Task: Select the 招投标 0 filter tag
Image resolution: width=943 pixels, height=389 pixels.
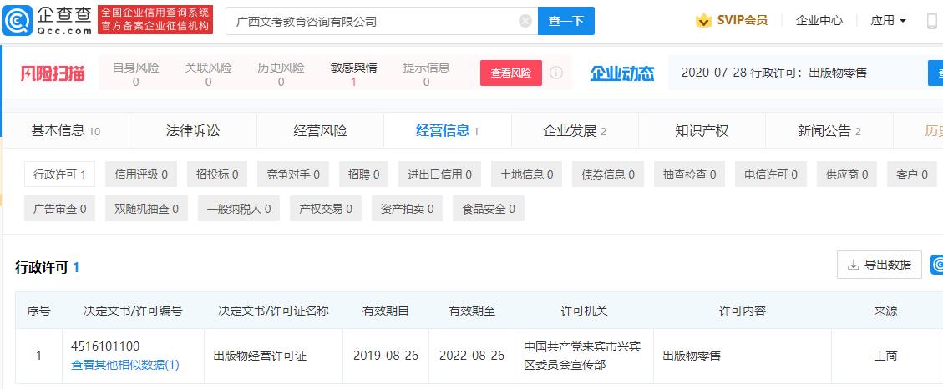Action: (x=216, y=175)
